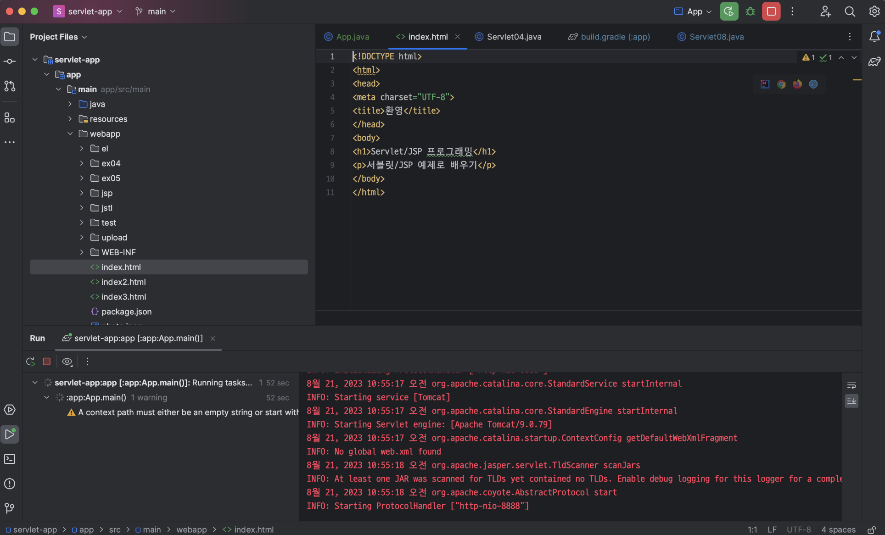Open Gradle tool window on right sidebar
This screenshot has height=535, width=885.
tap(874, 61)
